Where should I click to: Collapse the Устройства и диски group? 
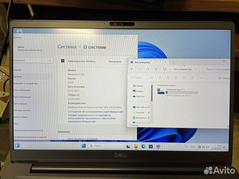pyautogui.click(x=156, y=85)
